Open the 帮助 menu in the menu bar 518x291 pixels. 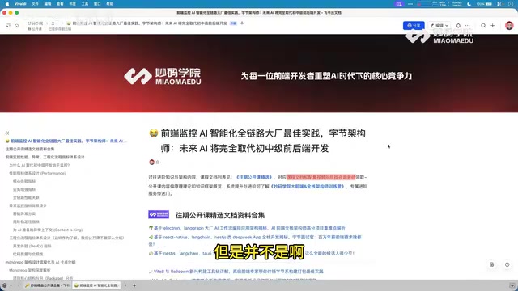click(x=110, y=4)
